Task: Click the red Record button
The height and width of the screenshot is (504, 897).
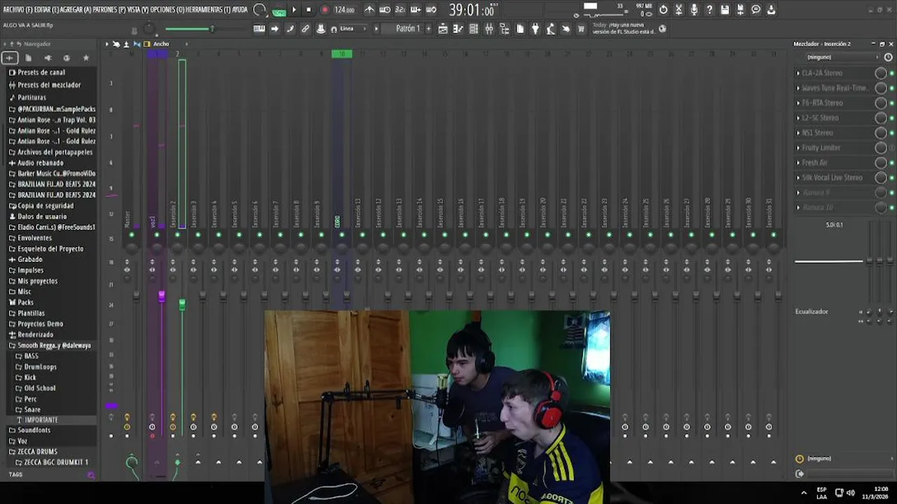Action: pos(324,10)
